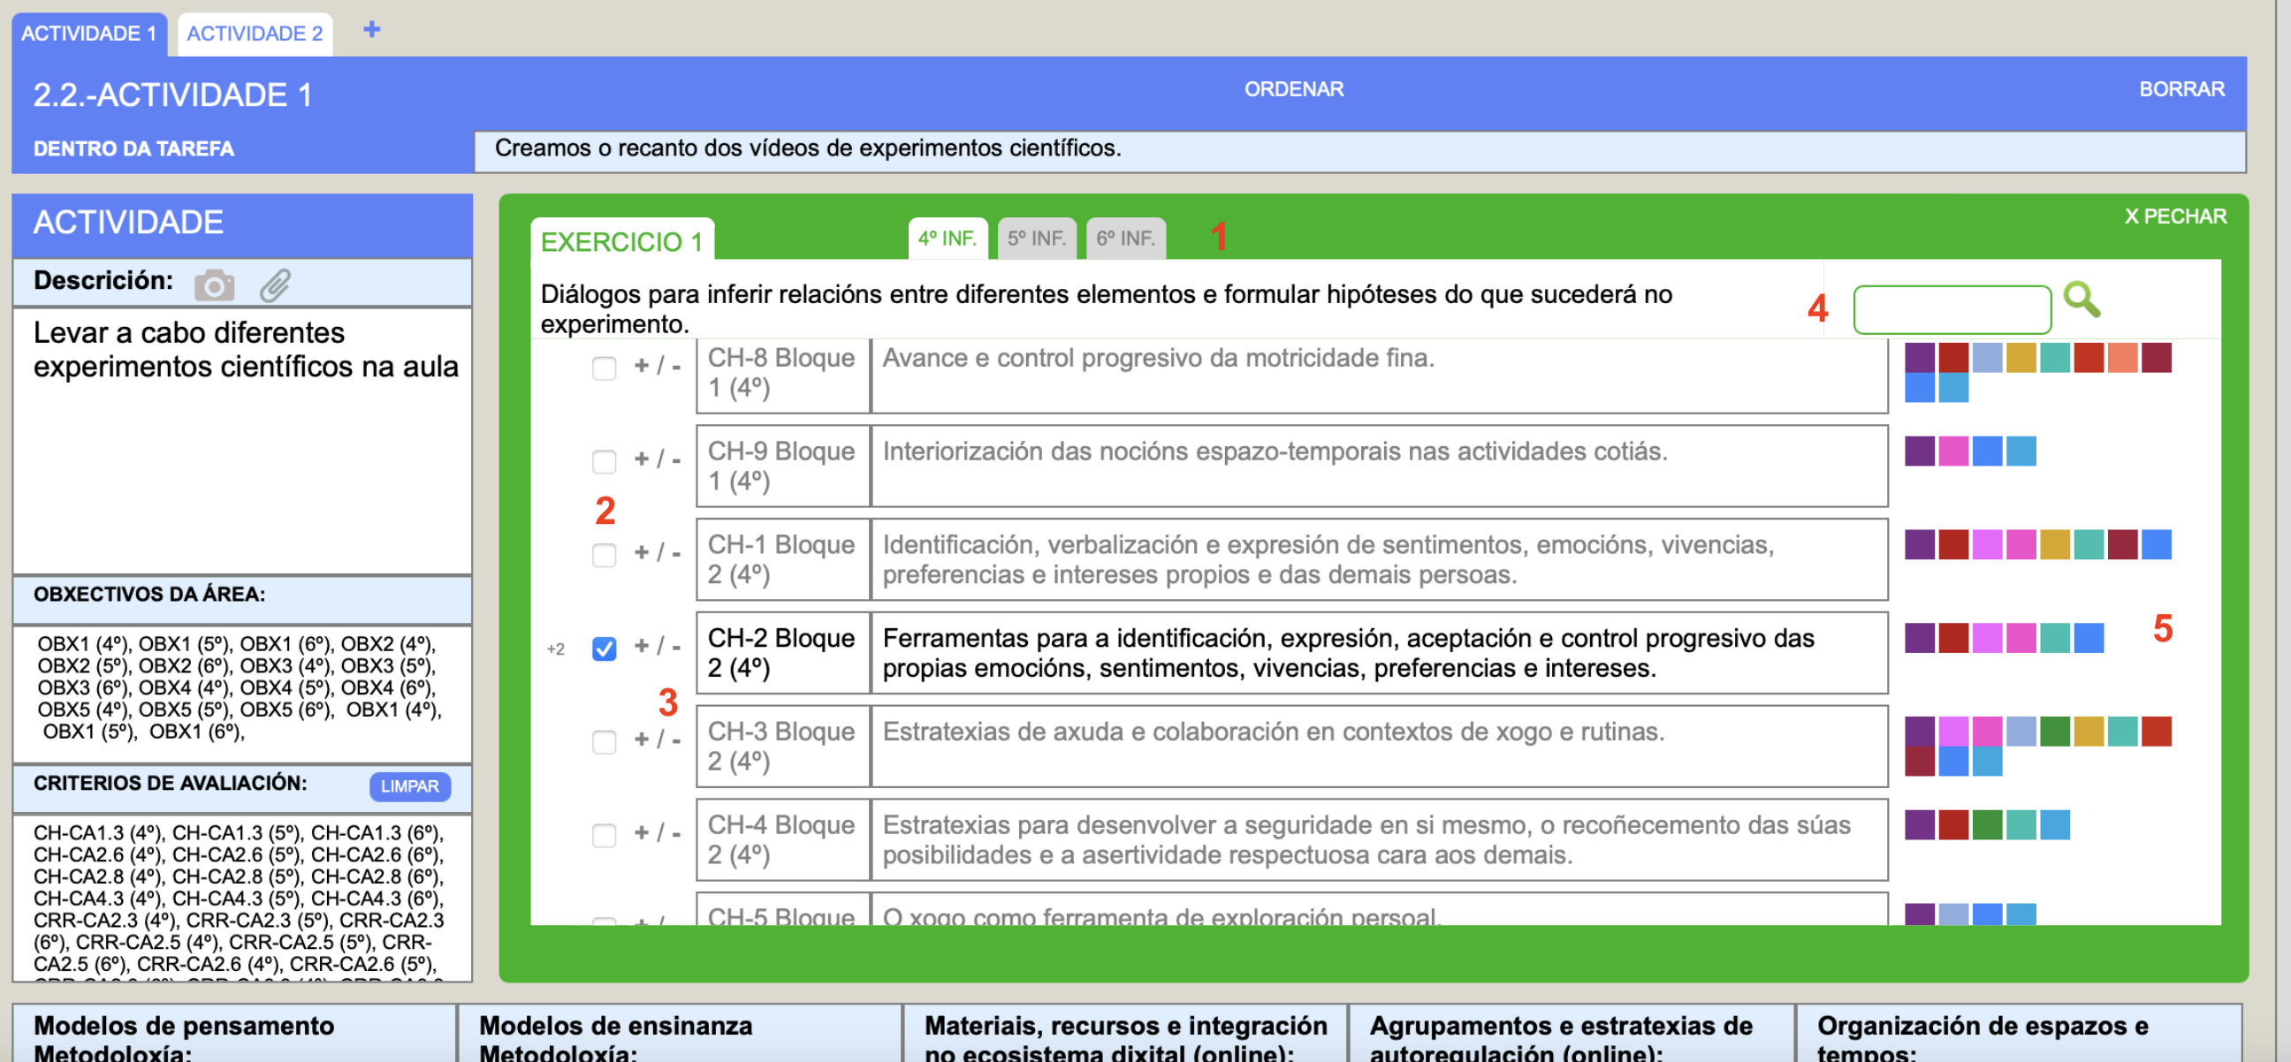
Task: Click the magnifying glass search icon
Action: 2082,300
